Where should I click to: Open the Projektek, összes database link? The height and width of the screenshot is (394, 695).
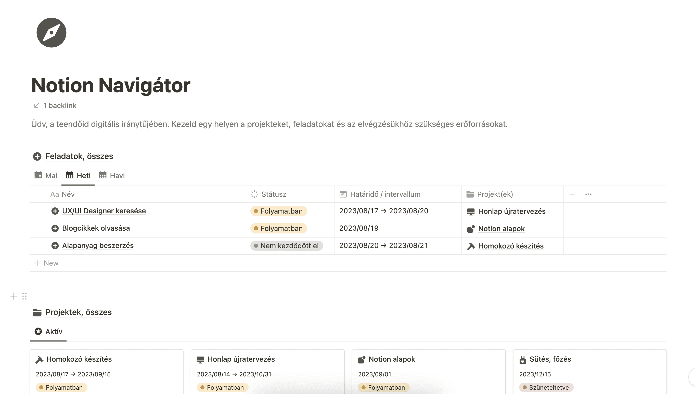(79, 312)
